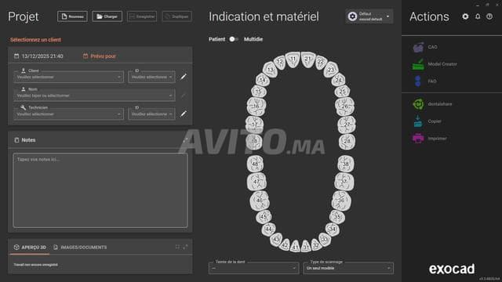Select tooth 23 on the chart
This screenshot has width=502, height=282.
click(331, 70)
